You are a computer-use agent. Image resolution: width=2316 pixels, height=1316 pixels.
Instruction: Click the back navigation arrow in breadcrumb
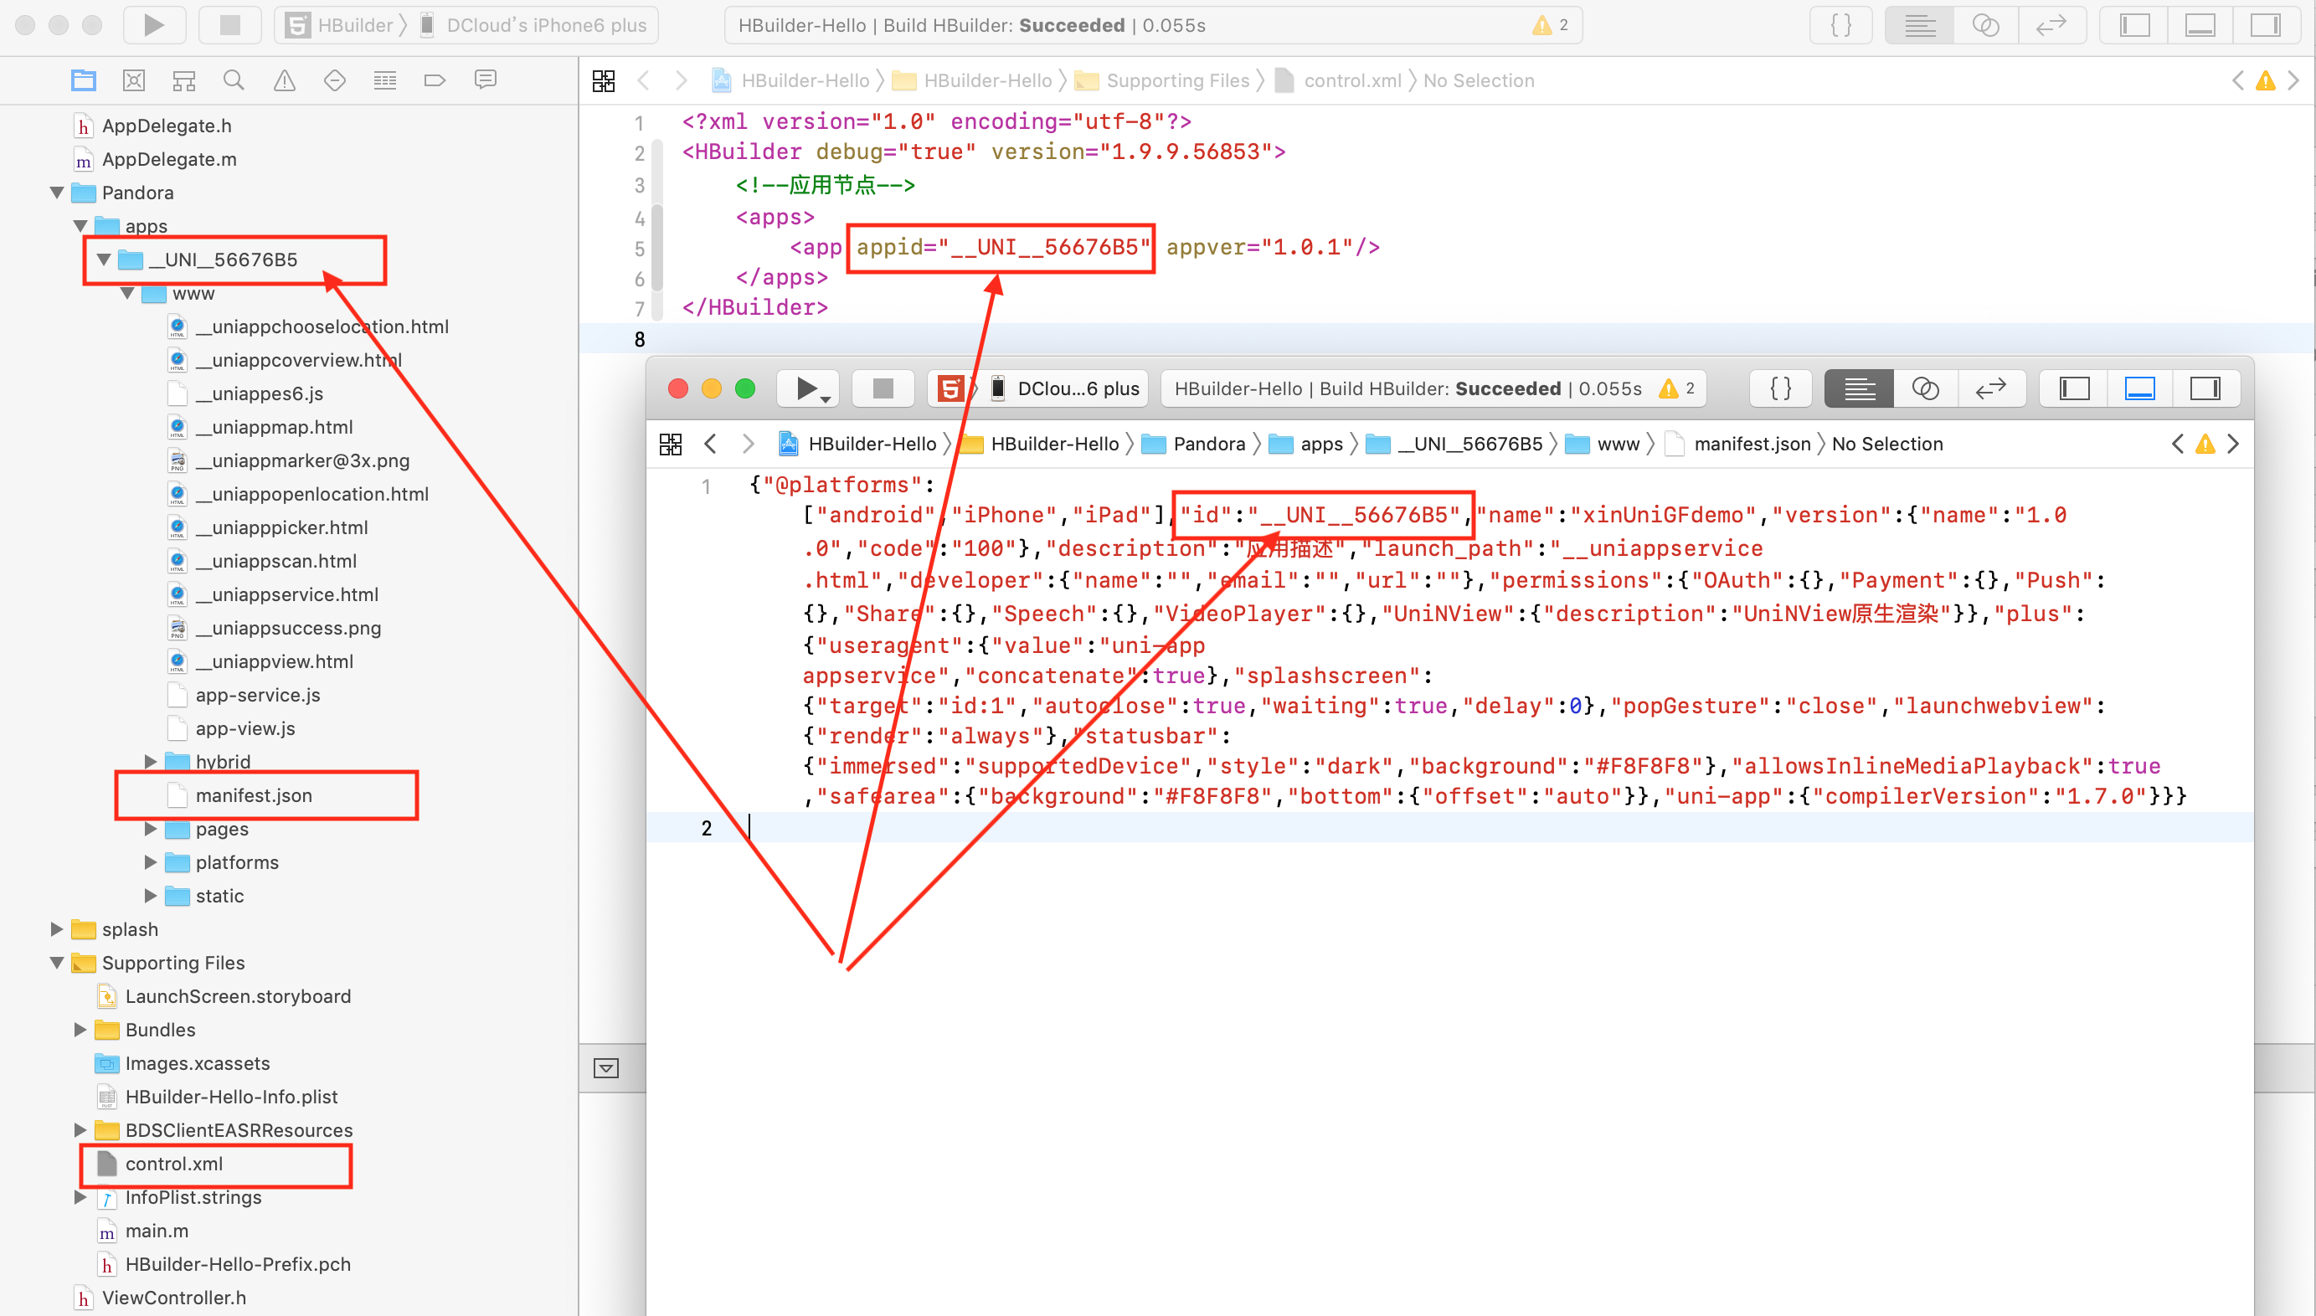[647, 80]
